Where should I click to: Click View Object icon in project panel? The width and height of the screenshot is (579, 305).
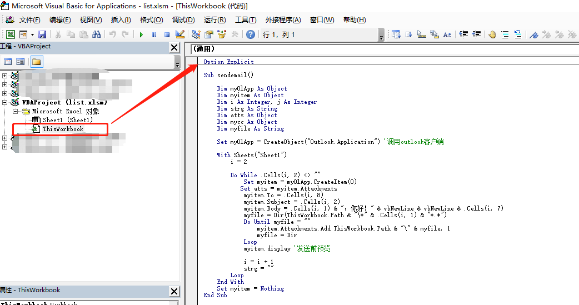[21, 62]
